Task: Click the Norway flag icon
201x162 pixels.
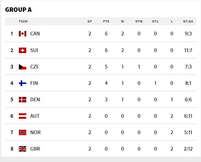Action: pyautogui.click(x=22, y=132)
